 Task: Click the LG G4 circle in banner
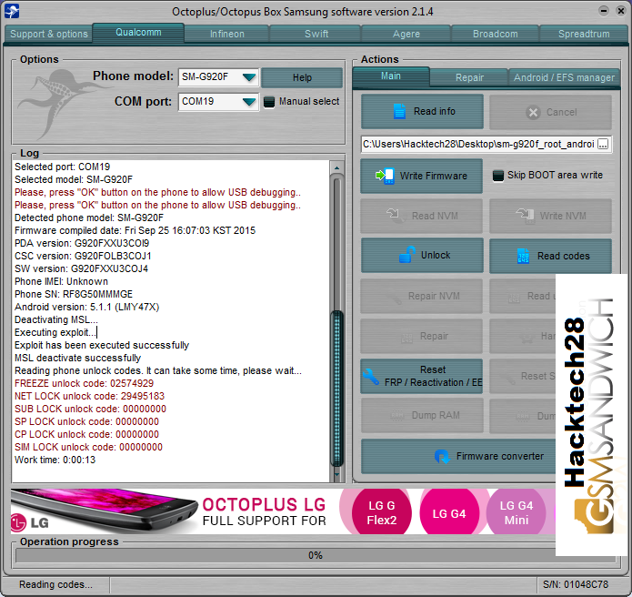point(449,513)
